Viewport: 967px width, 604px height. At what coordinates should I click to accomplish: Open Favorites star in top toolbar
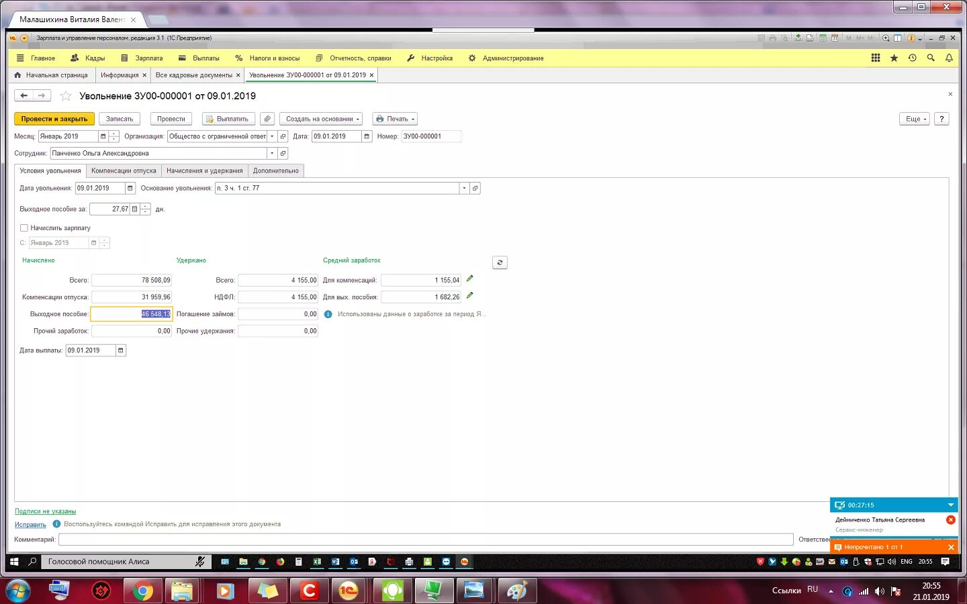(894, 58)
